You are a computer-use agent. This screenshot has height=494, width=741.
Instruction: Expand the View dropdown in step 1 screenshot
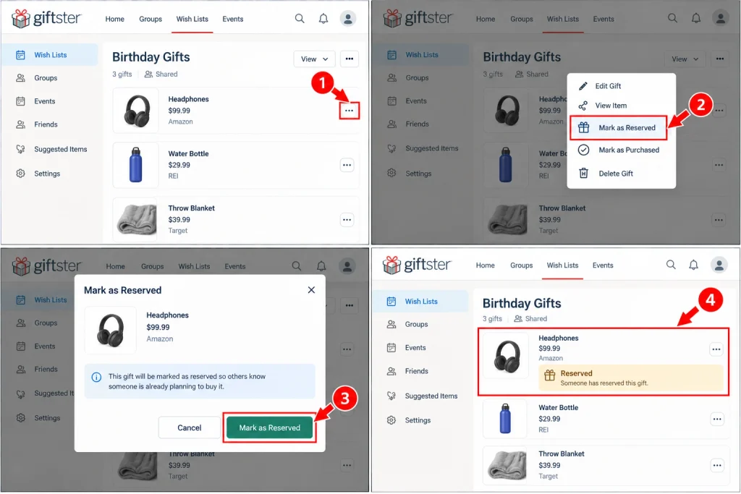[314, 59]
